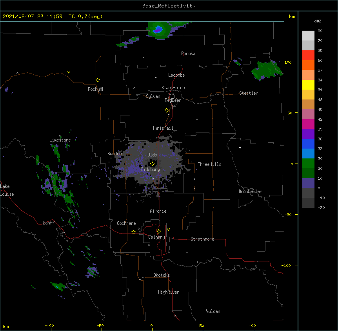Click the Sundre label
Image resolution: width=338 pixels, height=331 pixels.
pyautogui.click(x=114, y=154)
